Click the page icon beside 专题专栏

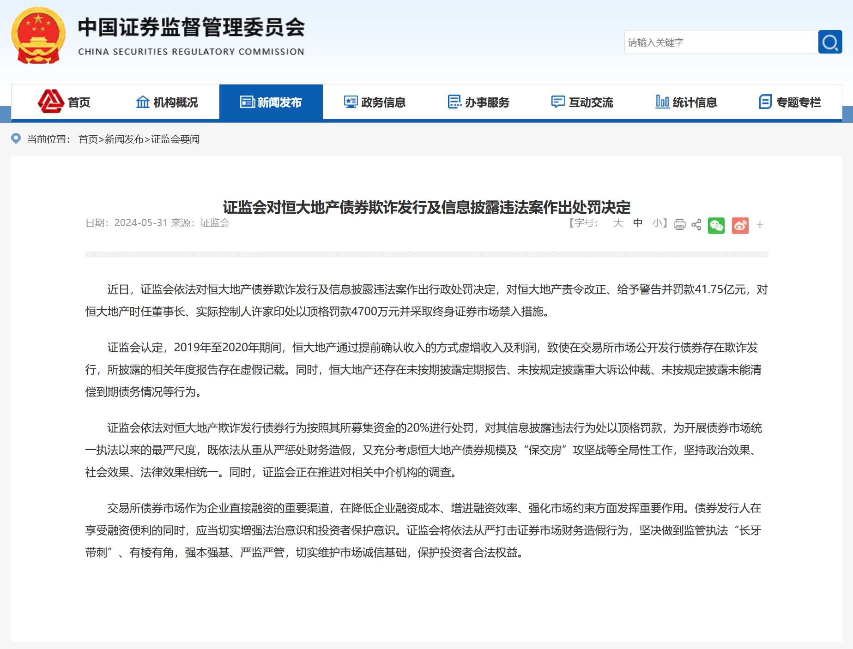765,102
